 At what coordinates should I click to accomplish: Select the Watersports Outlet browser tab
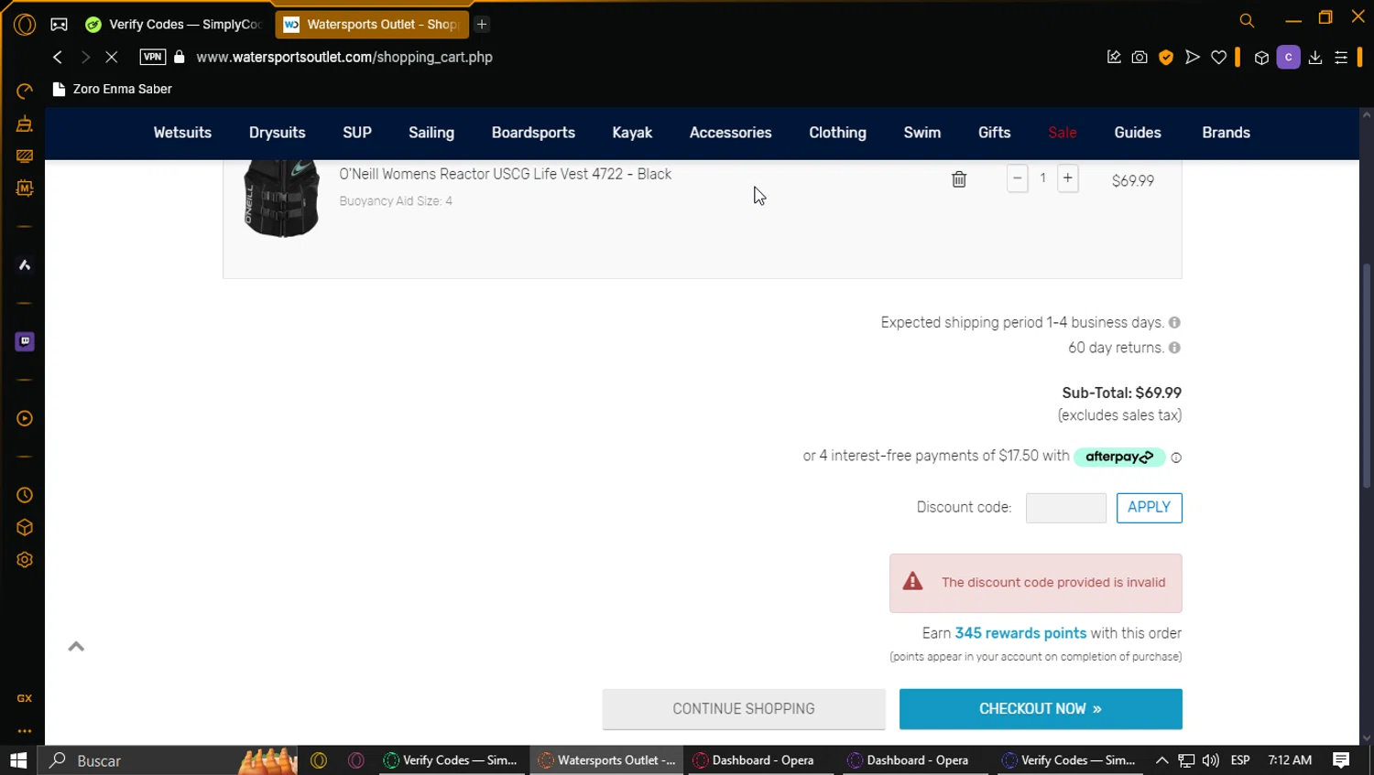372,25
